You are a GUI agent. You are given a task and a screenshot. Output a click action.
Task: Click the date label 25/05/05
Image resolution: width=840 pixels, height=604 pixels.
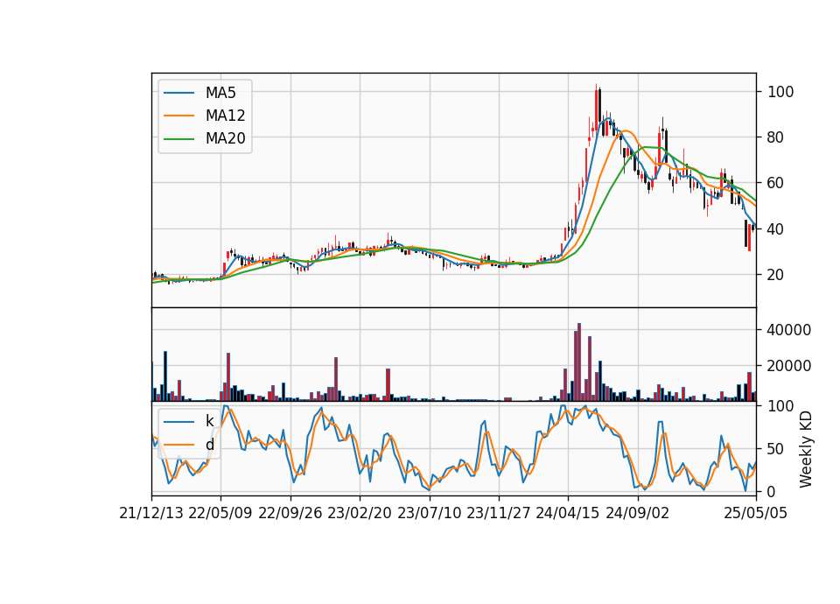tap(756, 513)
